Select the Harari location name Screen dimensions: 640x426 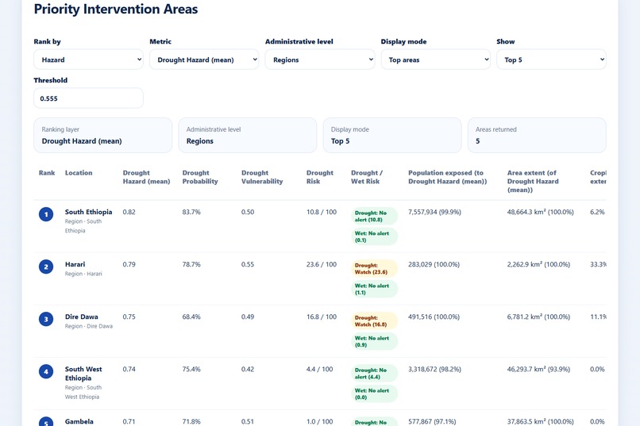click(75, 264)
